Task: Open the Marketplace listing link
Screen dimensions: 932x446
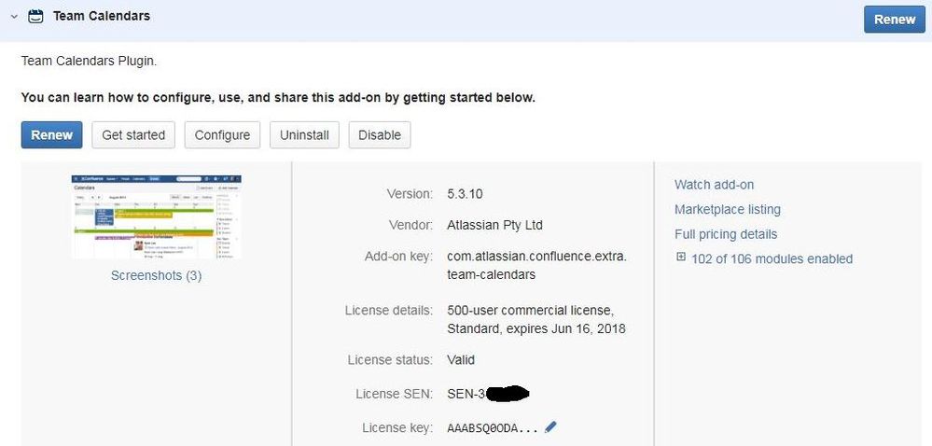Action: [x=728, y=209]
